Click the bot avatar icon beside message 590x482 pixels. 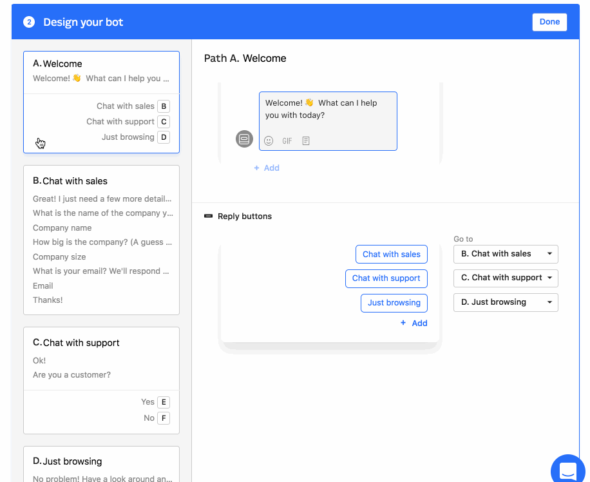pos(244,139)
